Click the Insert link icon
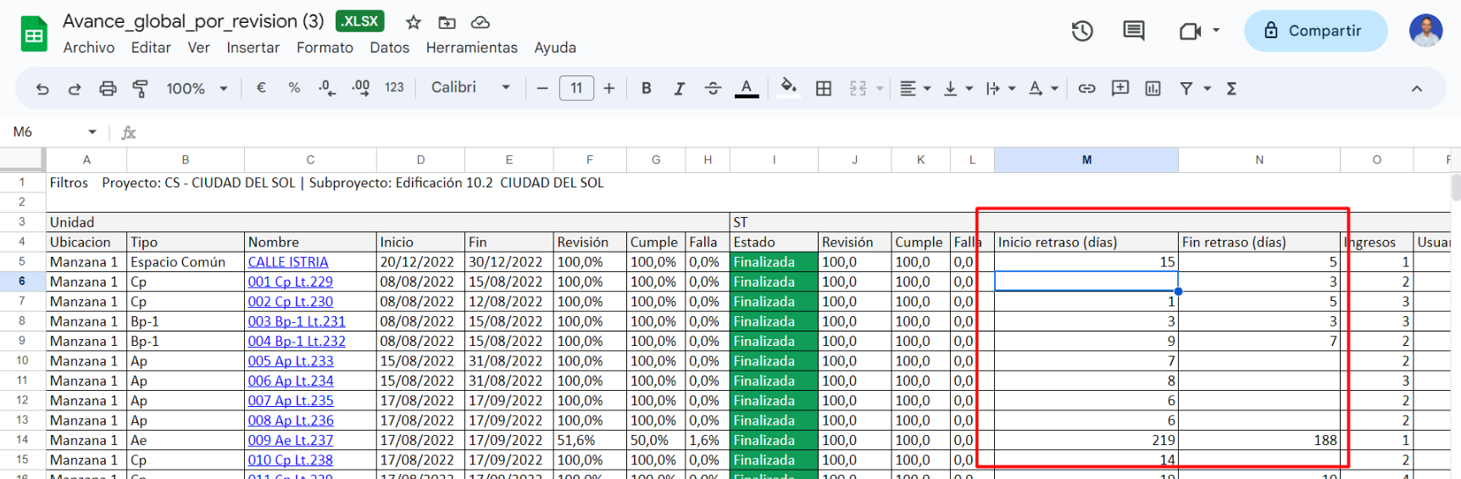Image resolution: width=1461 pixels, height=479 pixels. coord(1086,88)
